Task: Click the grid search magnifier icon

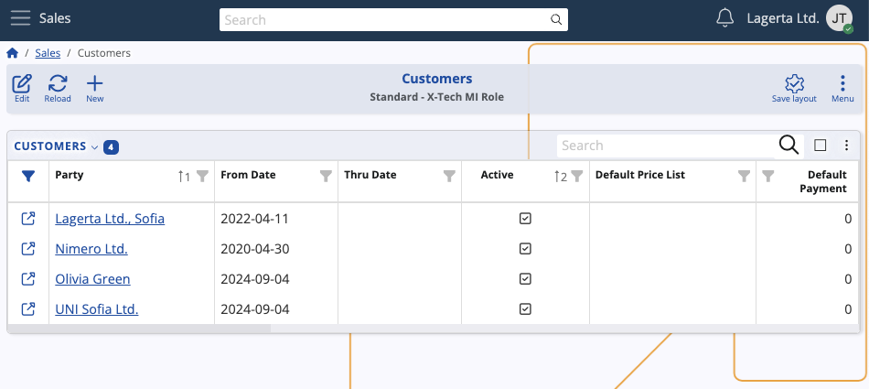Action: (789, 146)
